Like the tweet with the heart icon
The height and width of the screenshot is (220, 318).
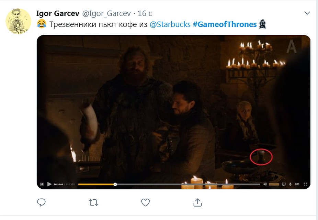145,202
